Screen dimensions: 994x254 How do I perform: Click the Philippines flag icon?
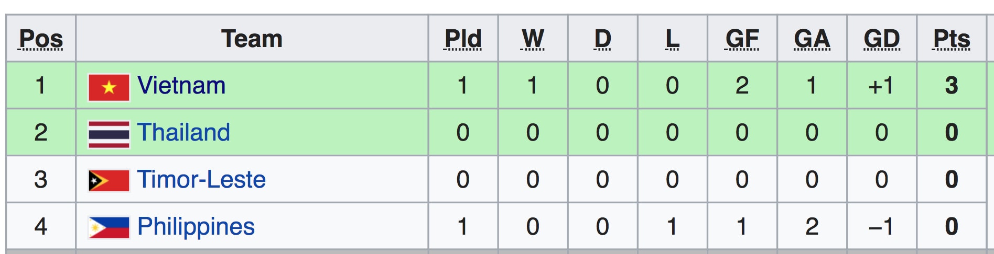click(109, 228)
